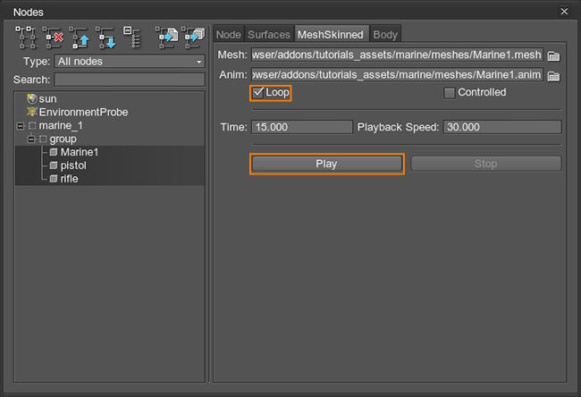Switch to the Surfaces tab
This screenshot has width=581, height=397.
coord(269,34)
